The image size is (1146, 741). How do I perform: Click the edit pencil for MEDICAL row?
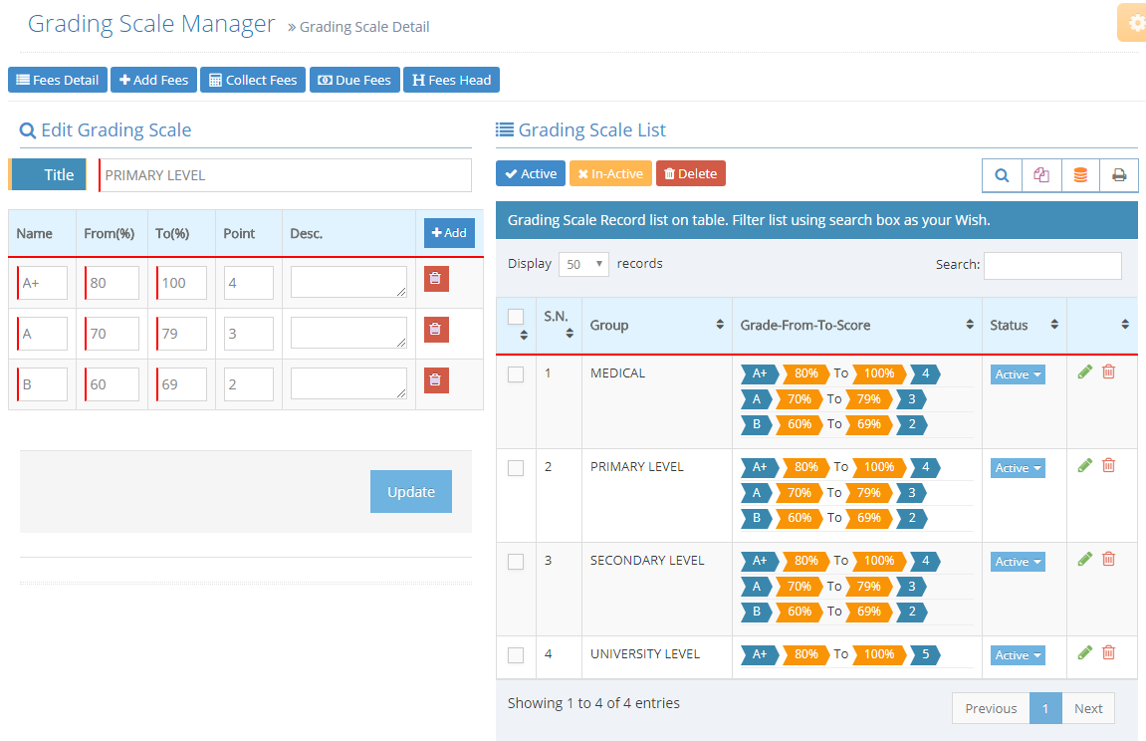[x=1085, y=371]
